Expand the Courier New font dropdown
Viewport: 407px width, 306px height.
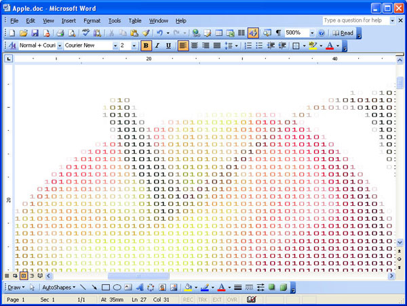(115, 45)
